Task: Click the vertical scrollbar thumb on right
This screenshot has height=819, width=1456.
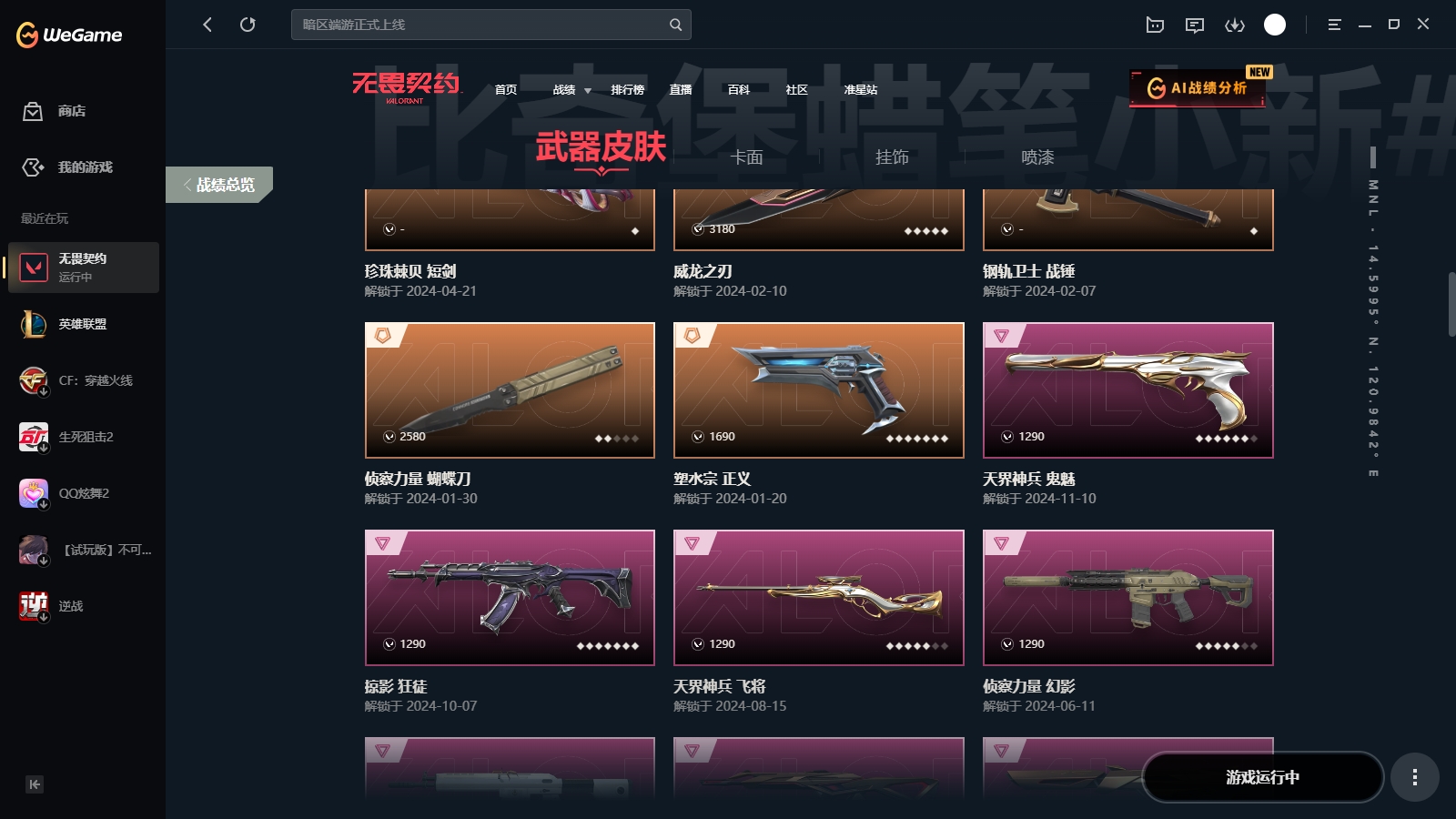Action: [1451, 305]
